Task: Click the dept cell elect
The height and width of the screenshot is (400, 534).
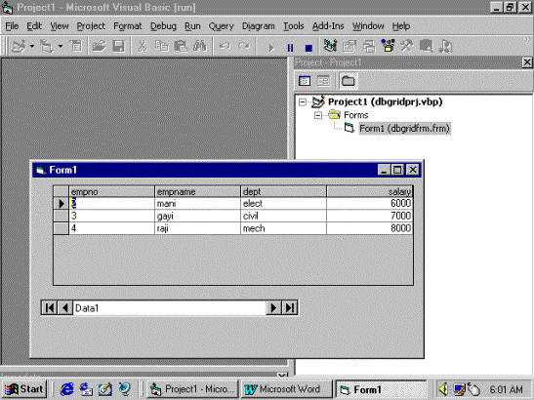Action: (283, 204)
